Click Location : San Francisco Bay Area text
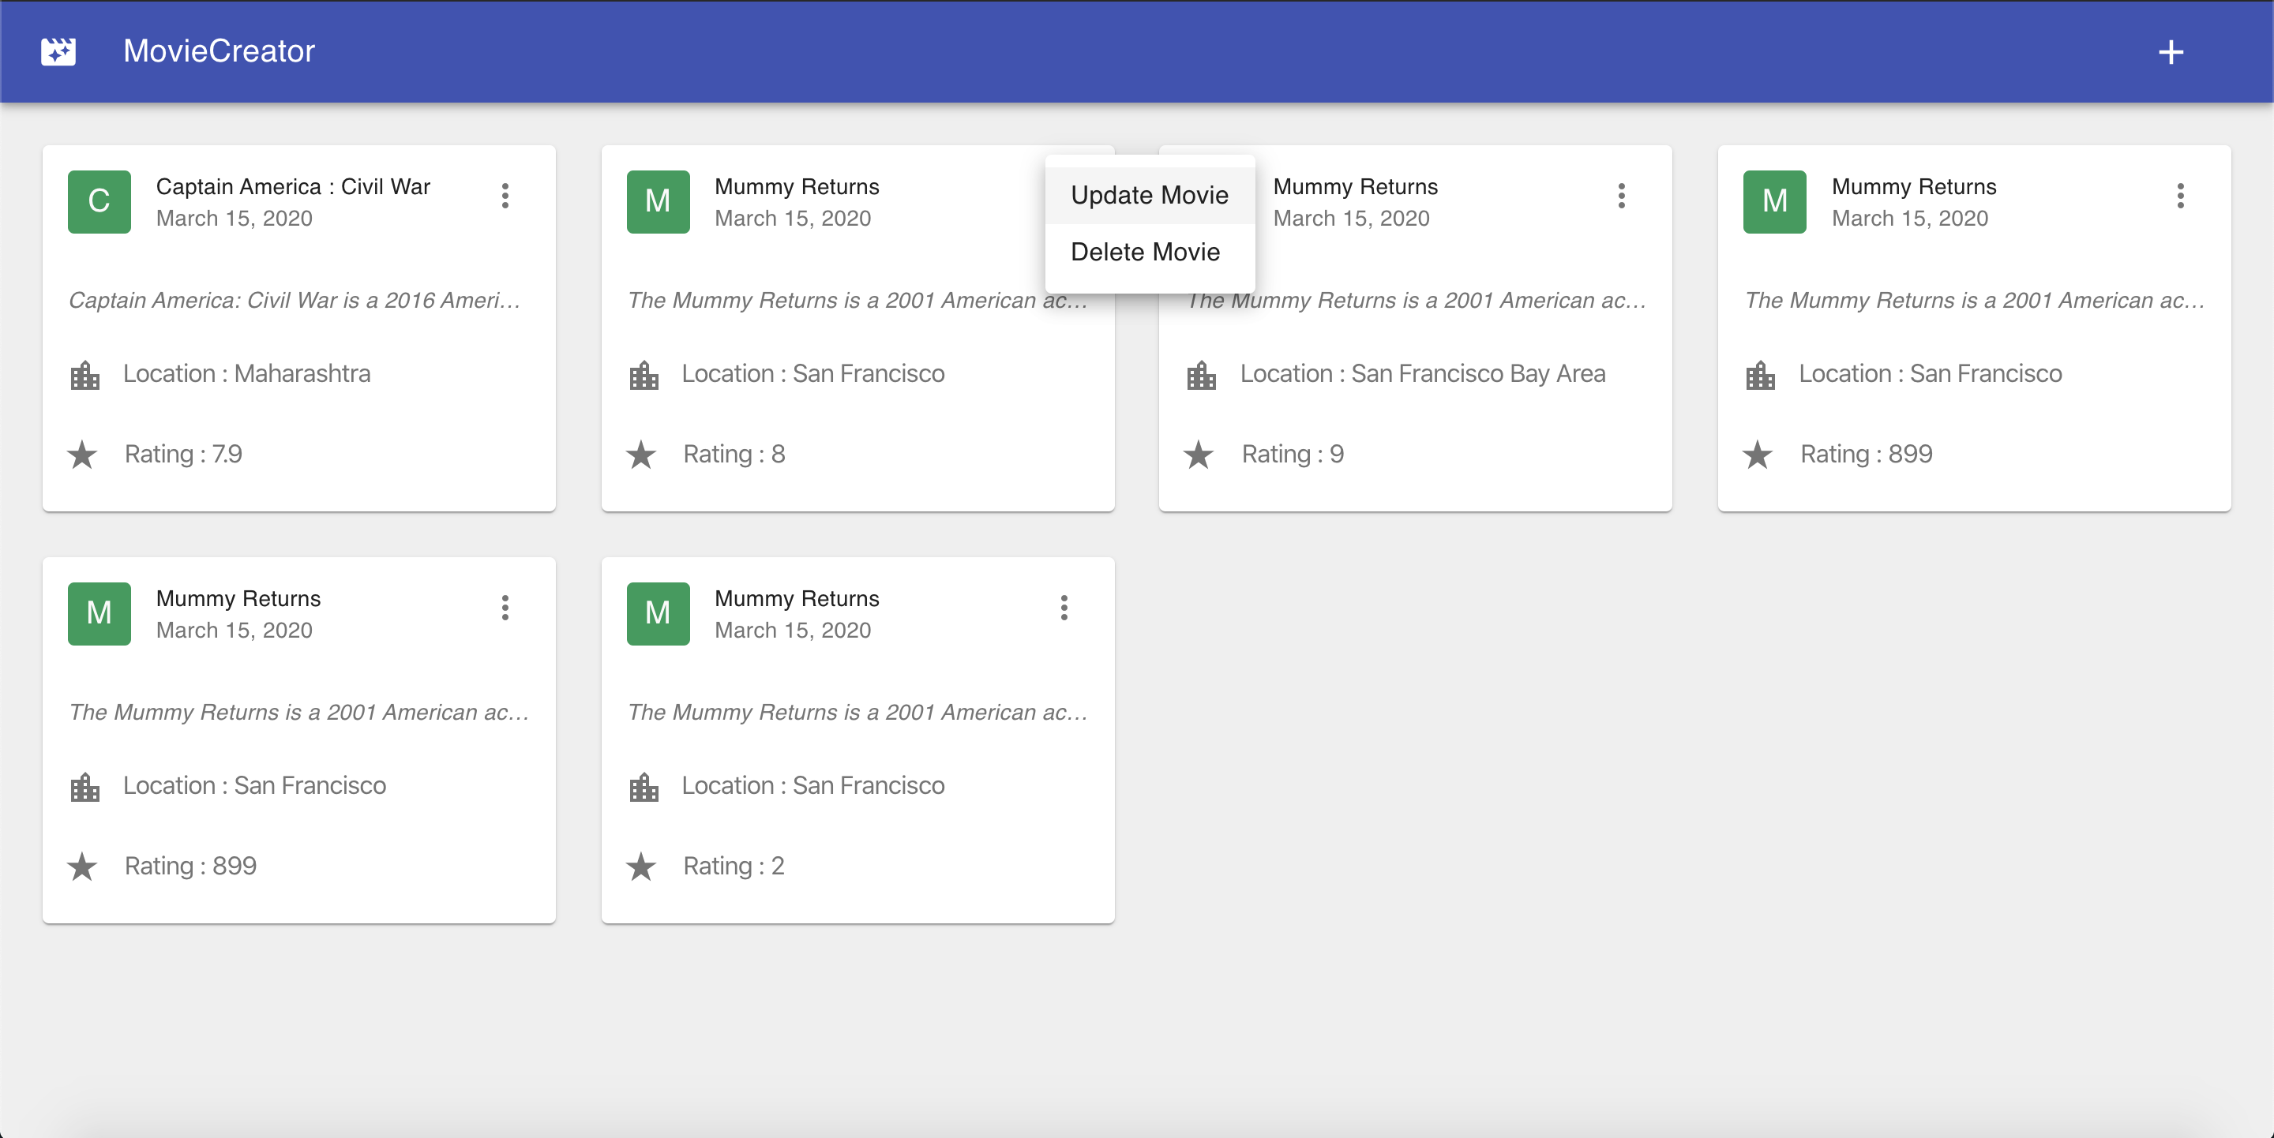 pos(1422,374)
